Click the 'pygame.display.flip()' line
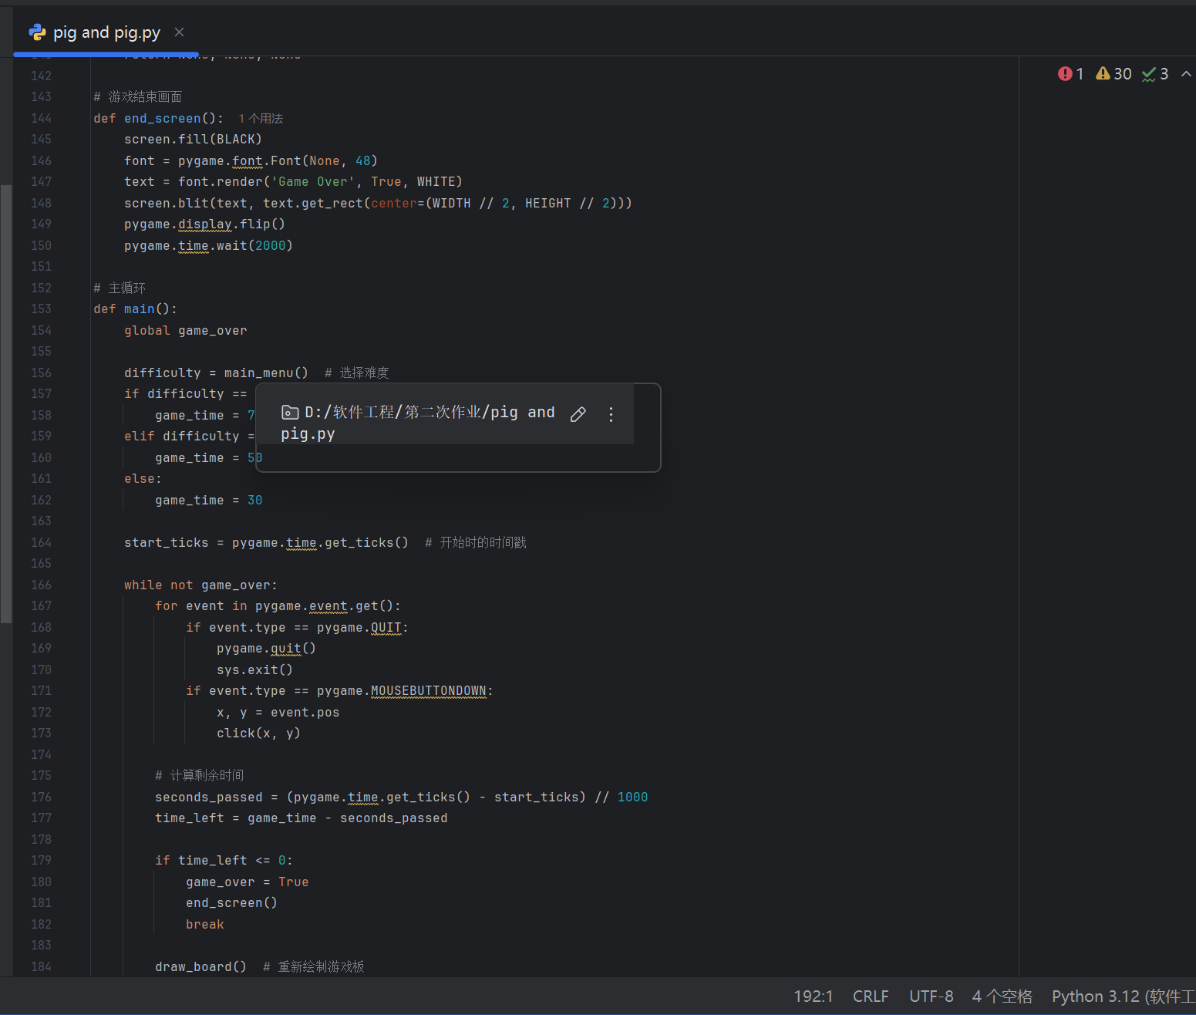 pos(204,224)
